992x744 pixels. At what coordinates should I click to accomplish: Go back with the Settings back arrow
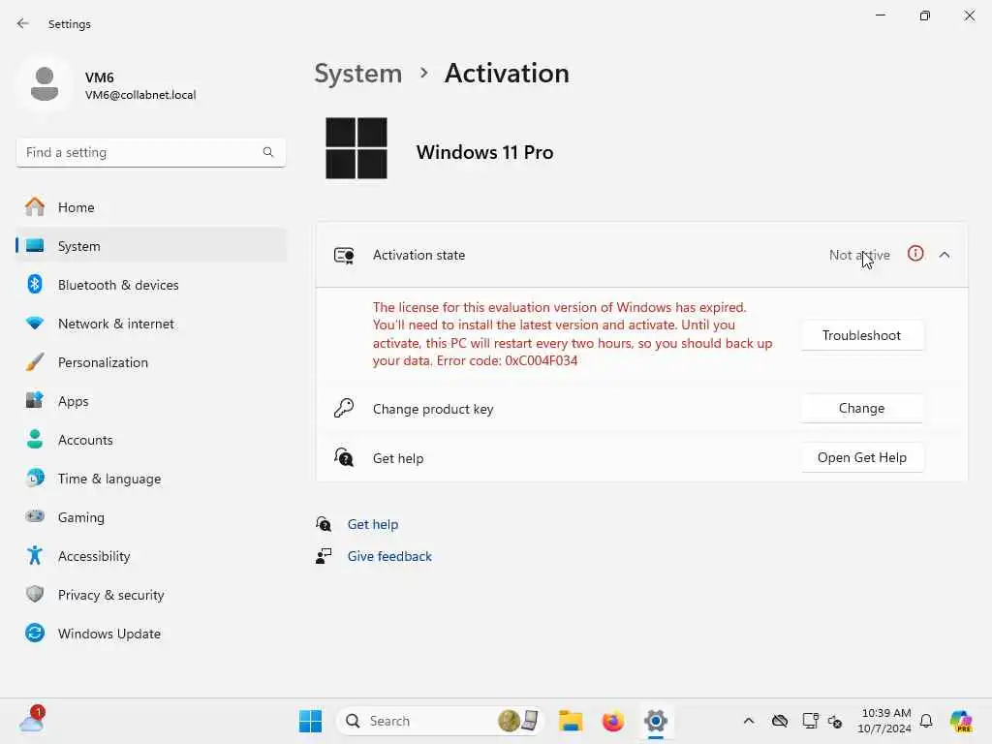click(23, 23)
